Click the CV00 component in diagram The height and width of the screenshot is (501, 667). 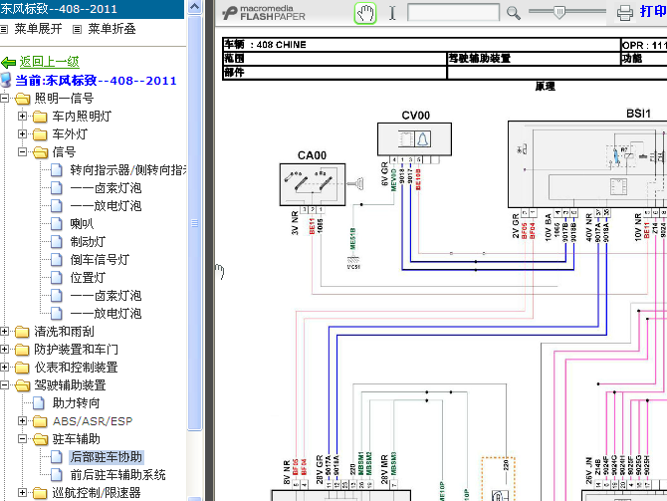pyautogui.click(x=415, y=139)
